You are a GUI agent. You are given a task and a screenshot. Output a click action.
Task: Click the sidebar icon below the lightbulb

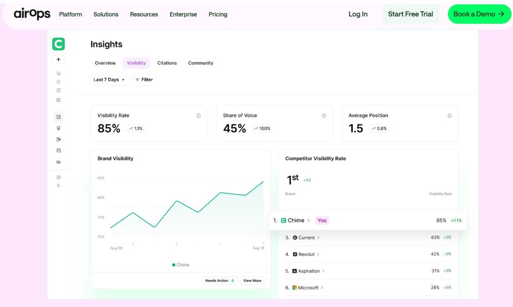pos(59,139)
